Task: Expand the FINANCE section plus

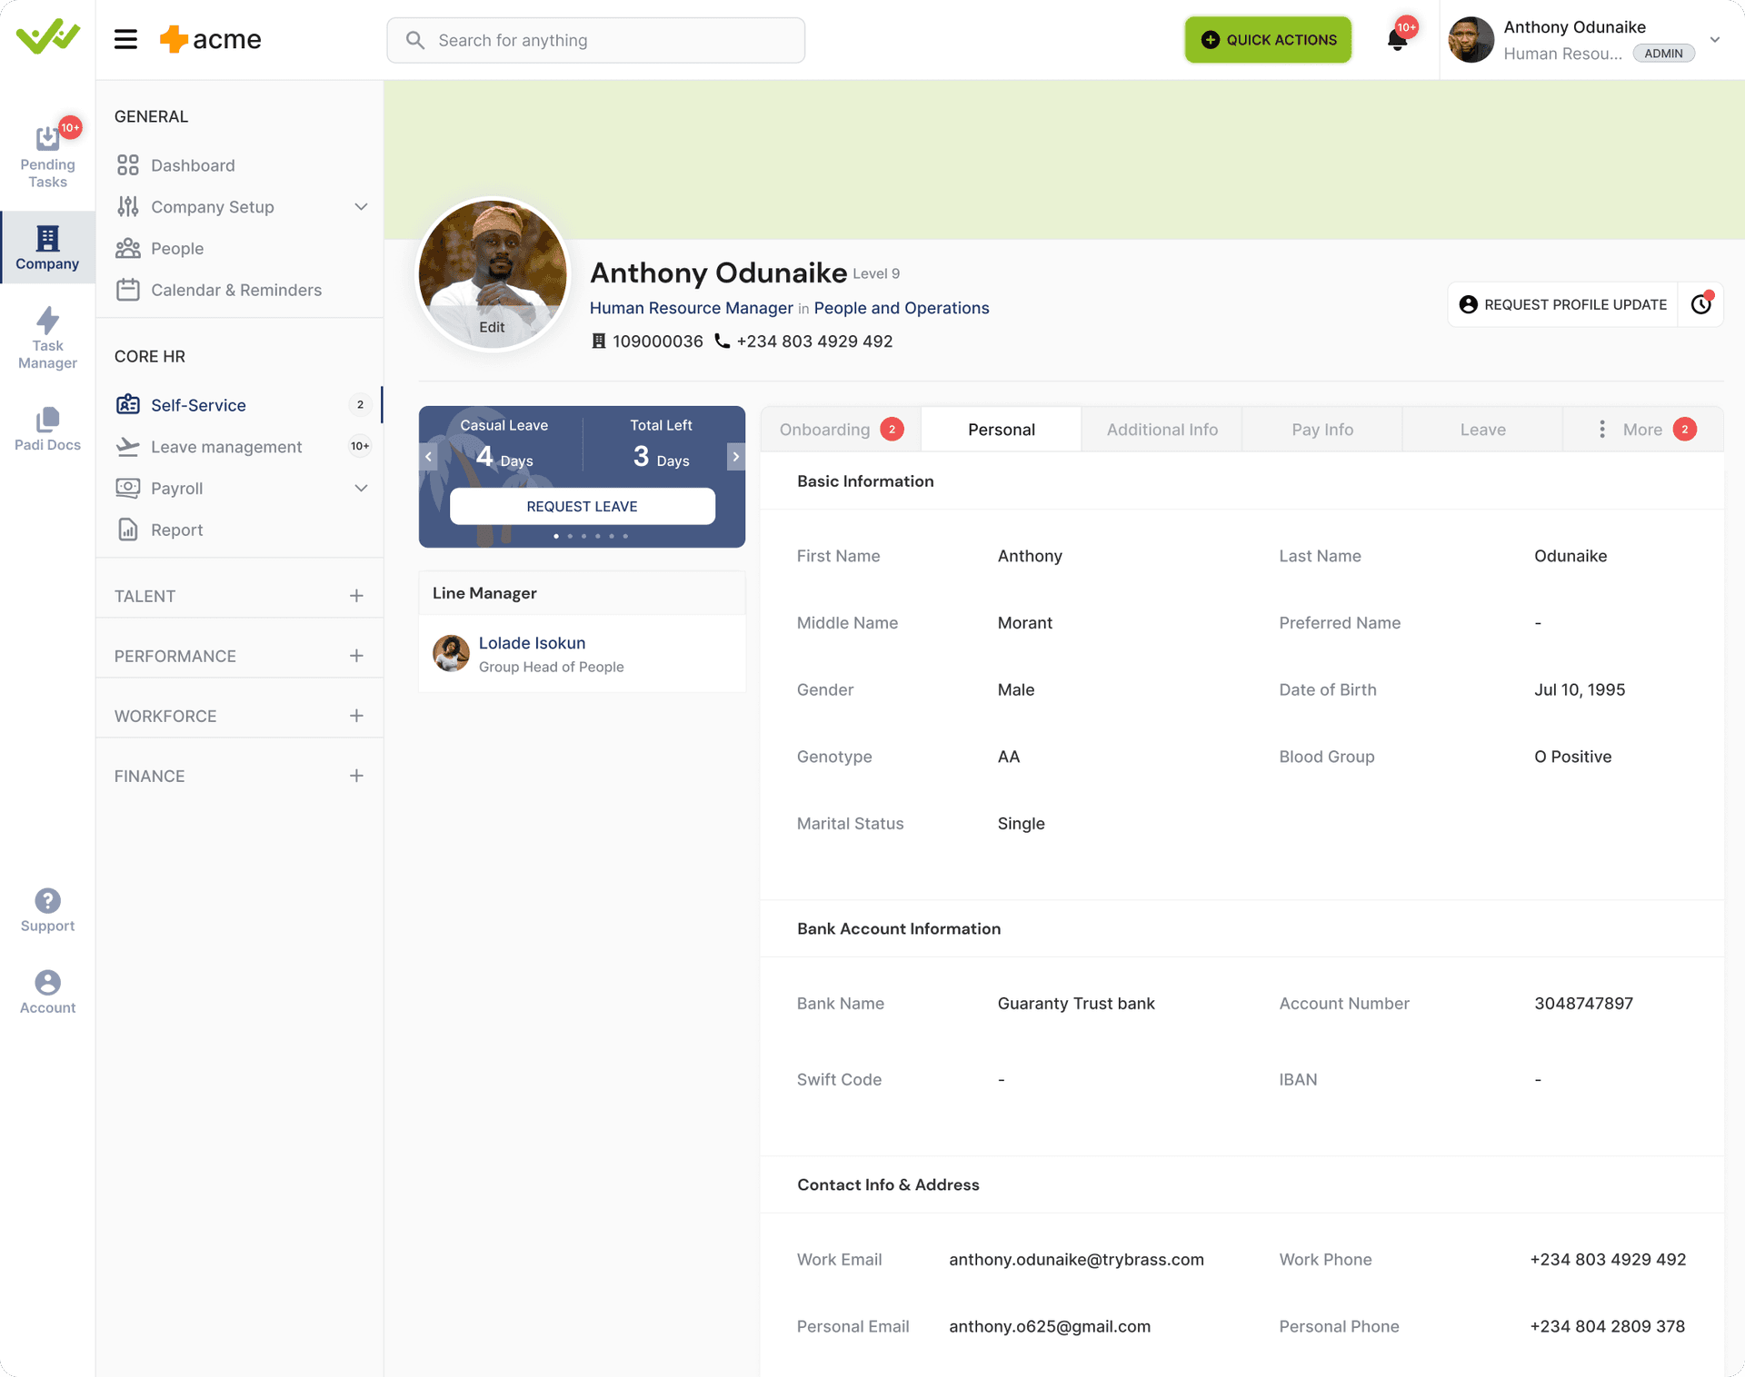Action: coord(356,776)
